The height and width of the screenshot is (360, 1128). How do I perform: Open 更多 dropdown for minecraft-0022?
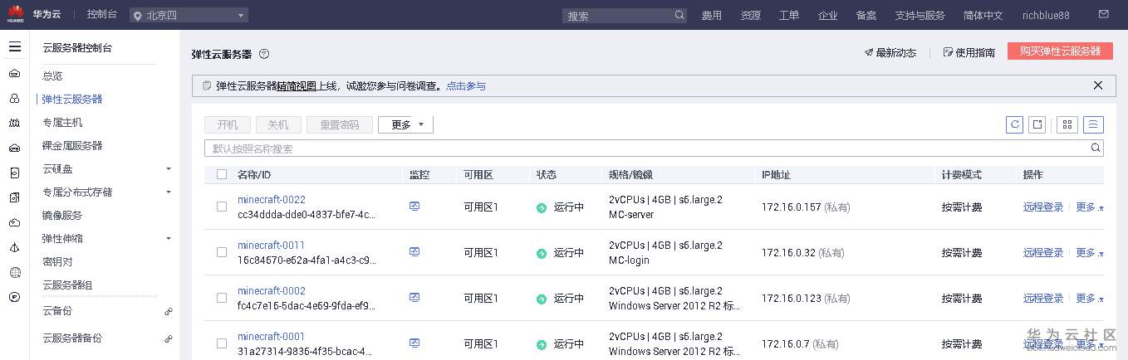point(1090,207)
